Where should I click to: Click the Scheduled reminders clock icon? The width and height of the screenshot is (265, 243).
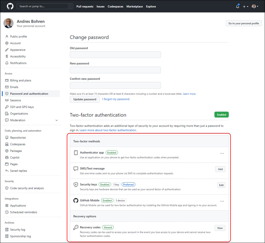click(7, 212)
